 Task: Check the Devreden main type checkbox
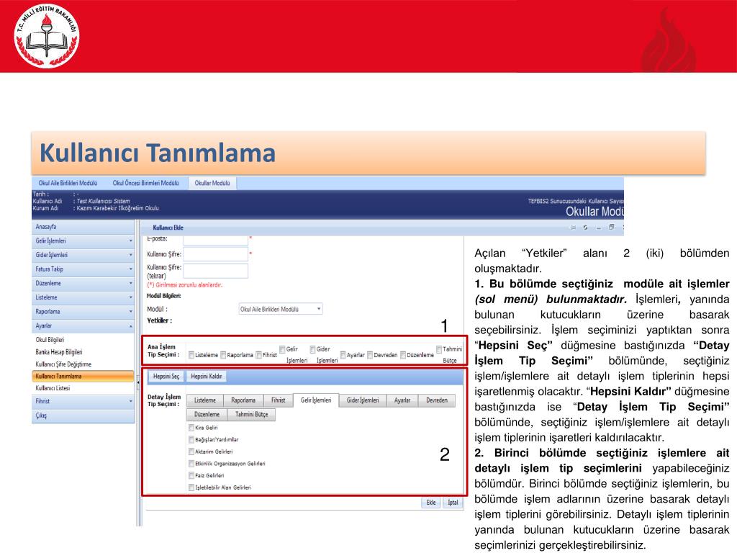[370, 355]
